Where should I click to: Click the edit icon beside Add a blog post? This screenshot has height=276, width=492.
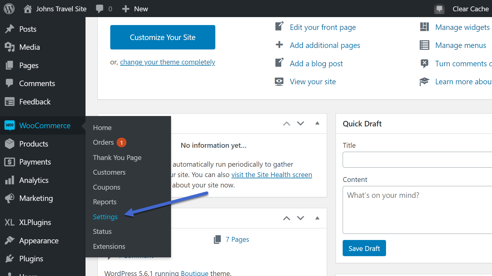[x=279, y=63]
